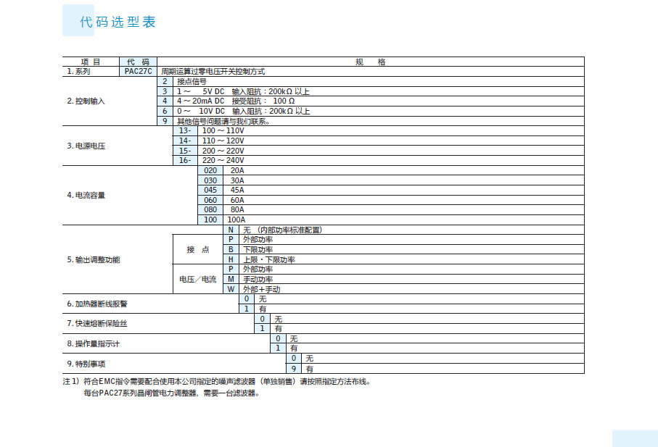Select the 1~5V DC input entry
This screenshot has height=447, width=658.
click(243, 91)
